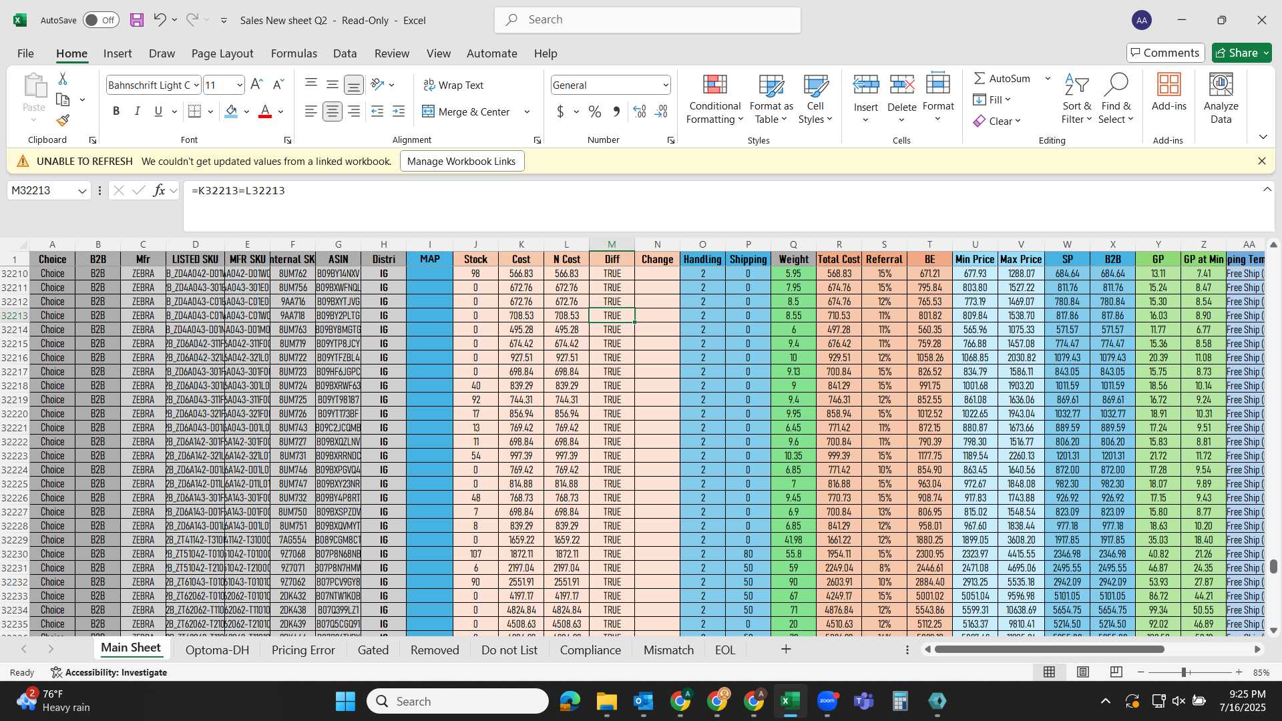
Task: Expand the AutoSum dropdown arrow
Action: pyautogui.click(x=1048, y=79)
